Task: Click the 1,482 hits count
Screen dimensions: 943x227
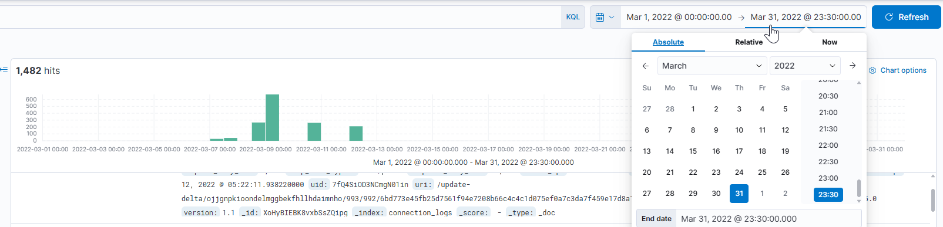Action: point(38,70)
